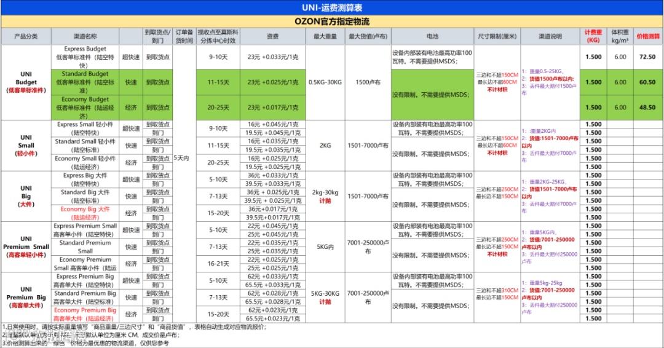
Task: Select the 0.5KG-30KG max weight cell
Action: 325,82
